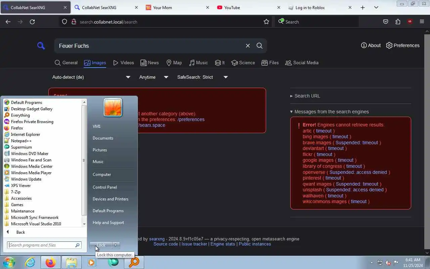Open the Firefox hamburger menu

pos(422,22)
